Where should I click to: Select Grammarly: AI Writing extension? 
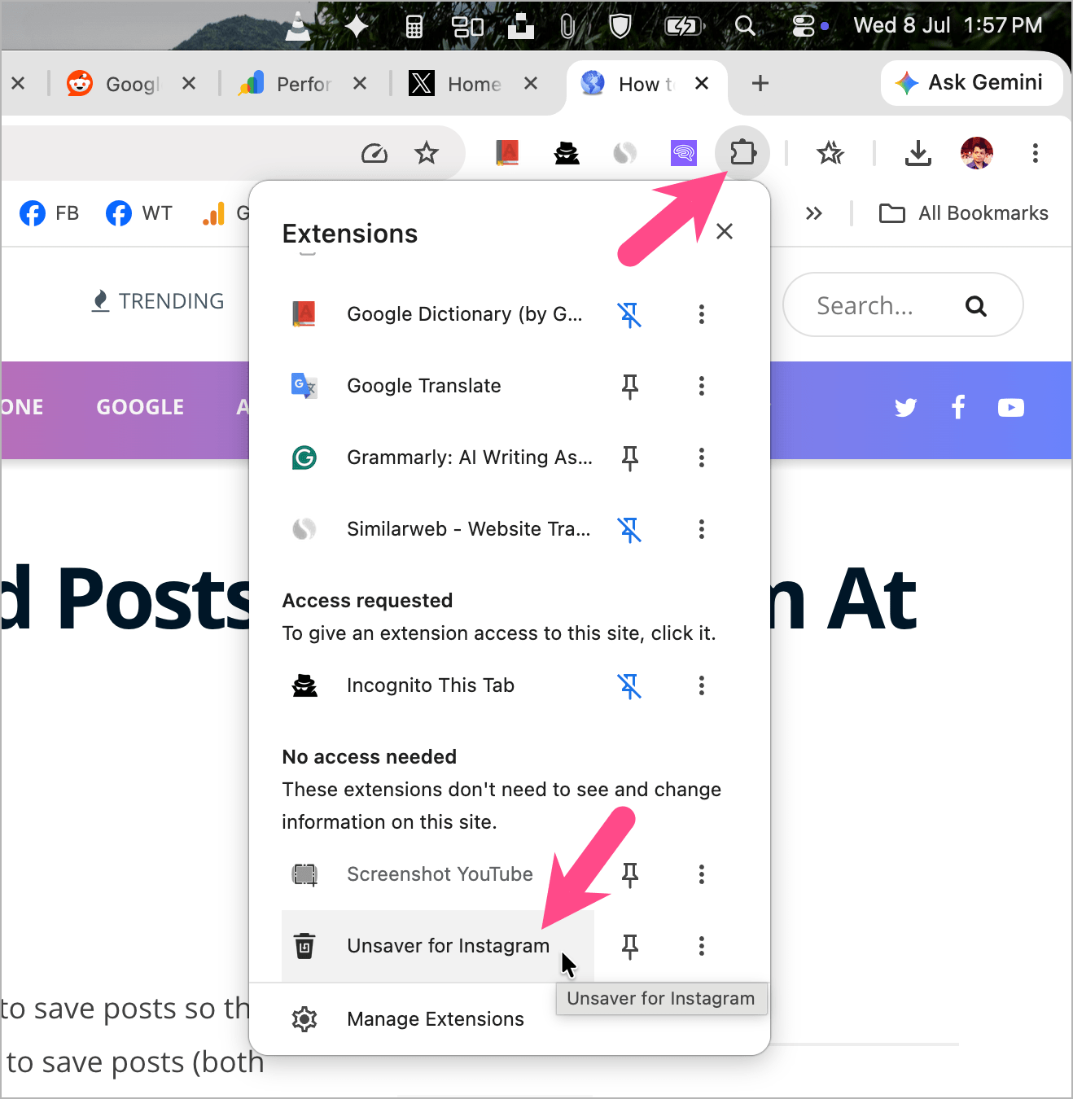[438, 458]
